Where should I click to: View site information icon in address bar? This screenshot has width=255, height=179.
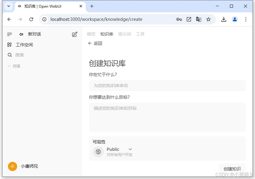coord(44,19)
